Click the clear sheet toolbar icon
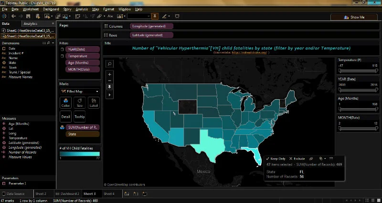382x203 pixels. [x=65, y=16]
